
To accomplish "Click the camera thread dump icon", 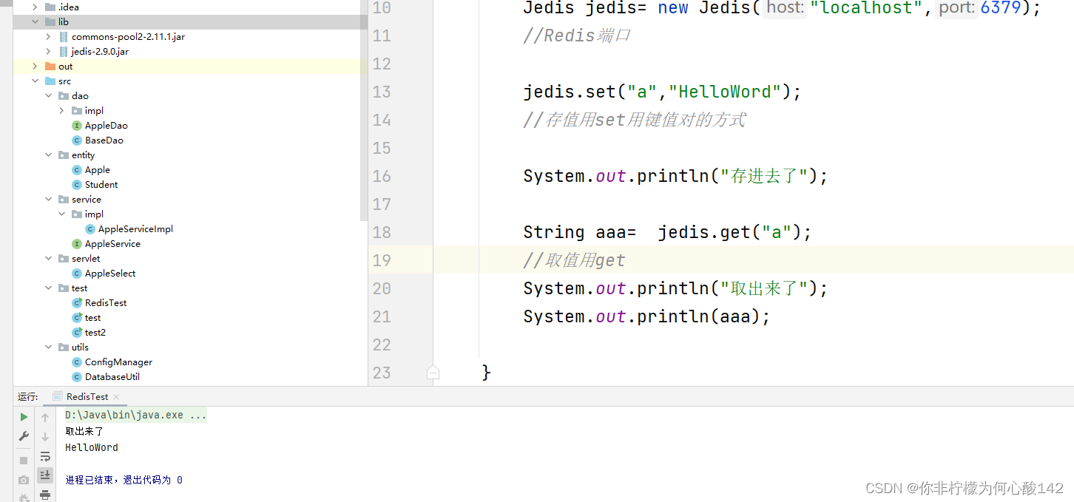I will pyautogui.click(x=24, y=479).
